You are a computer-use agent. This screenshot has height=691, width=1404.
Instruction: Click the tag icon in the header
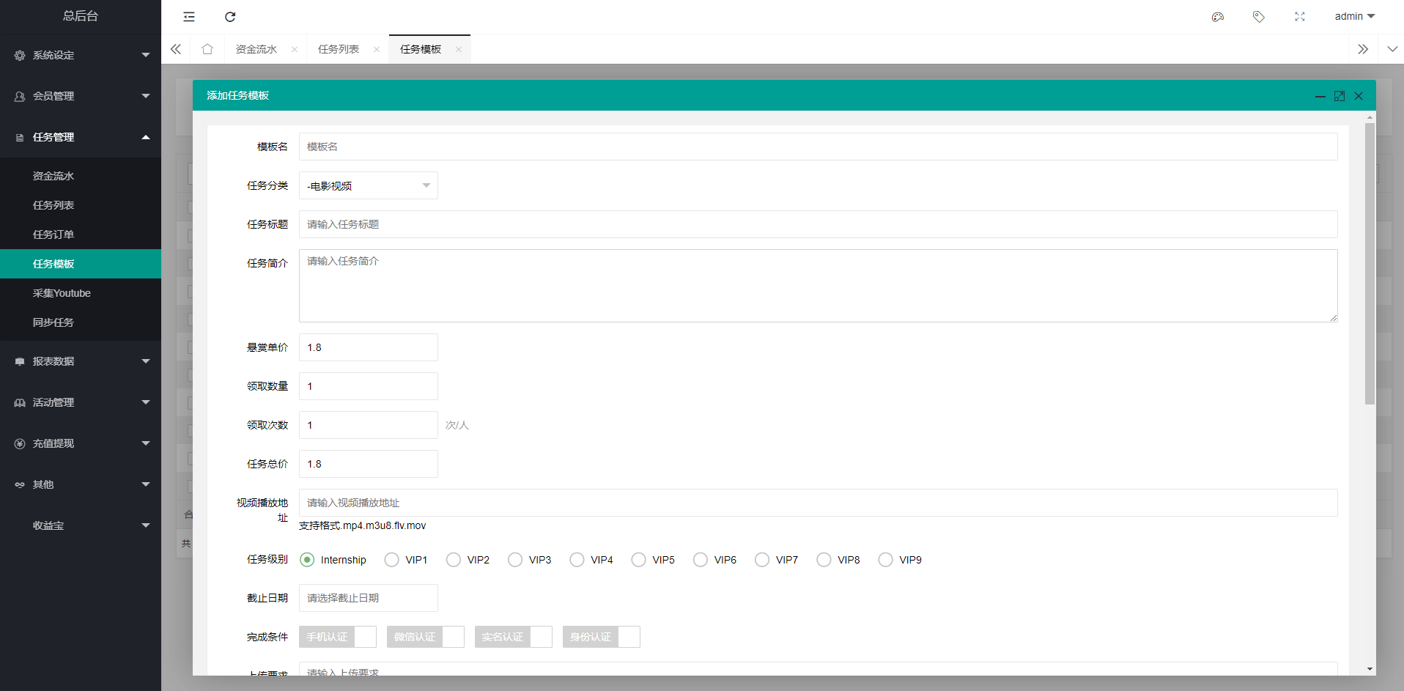pyautogui.click(x=1259, y=17)
